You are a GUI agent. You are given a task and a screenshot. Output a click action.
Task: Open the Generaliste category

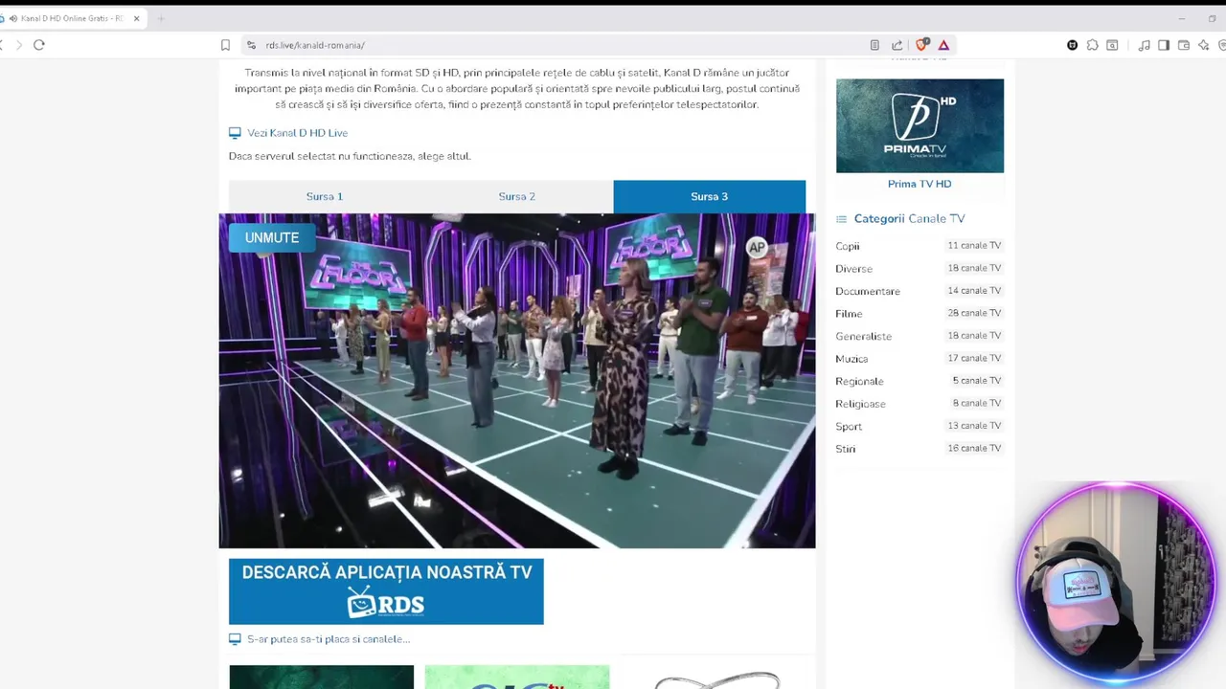point(863,336)
